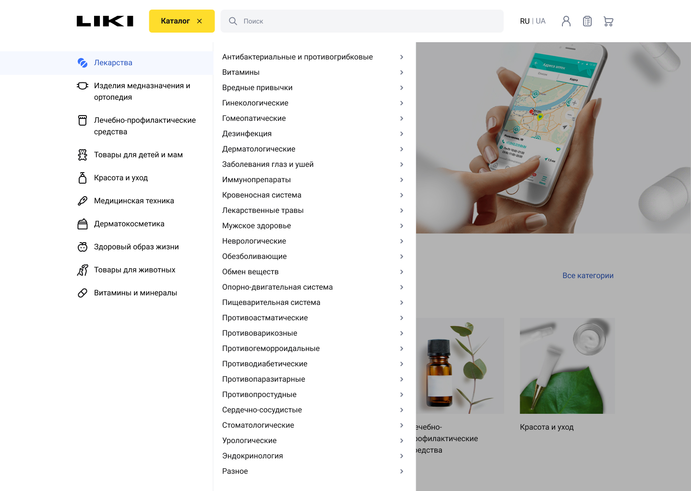Open Красота и уход category thumbnail

tap(567, 366)
